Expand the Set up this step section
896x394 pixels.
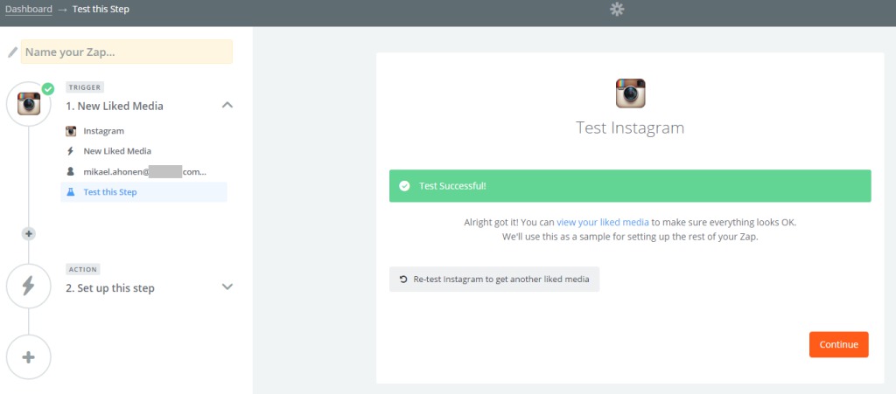[x=227, y=287]
